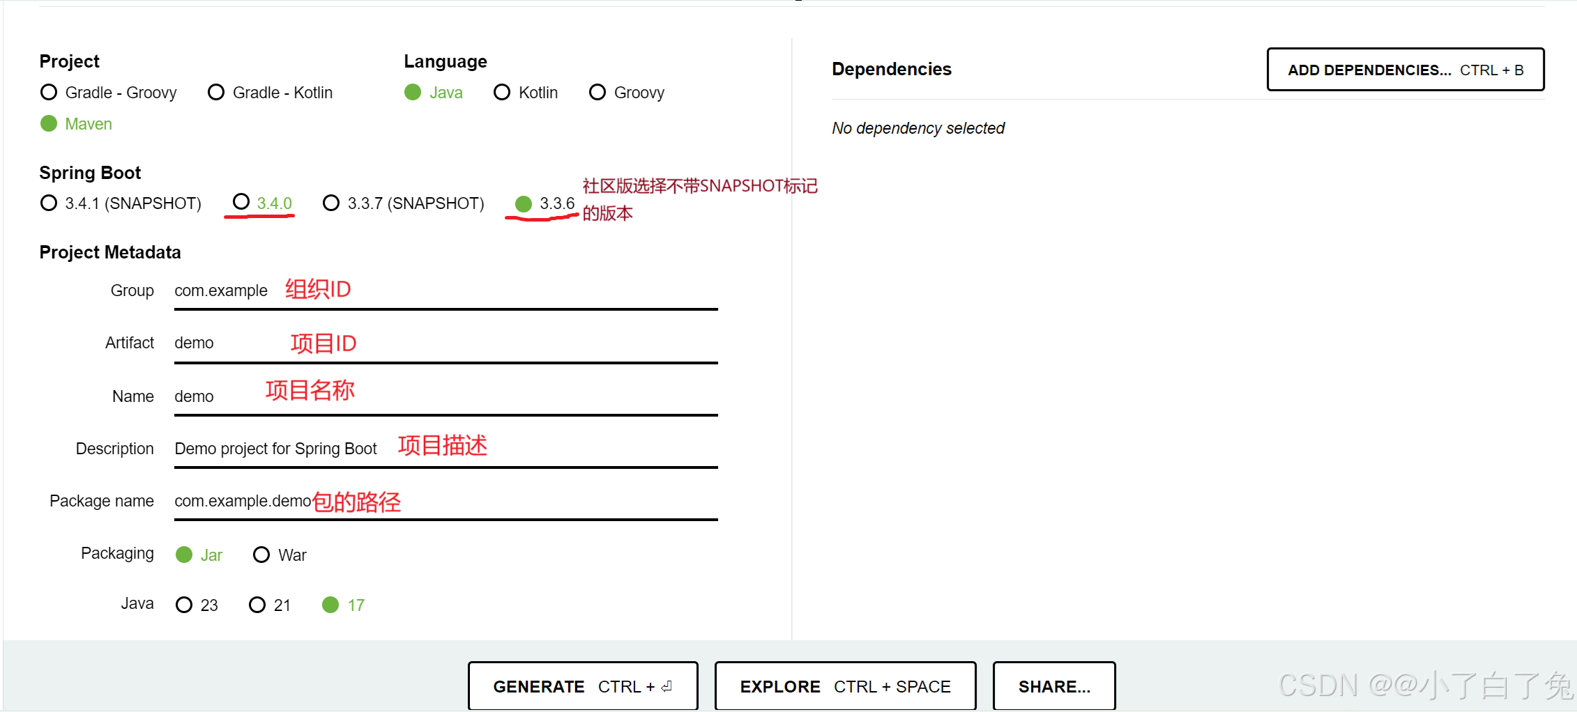Choose Spring Boot version 3.4.0
This screenshot has width=1577, height=712.
262,203
